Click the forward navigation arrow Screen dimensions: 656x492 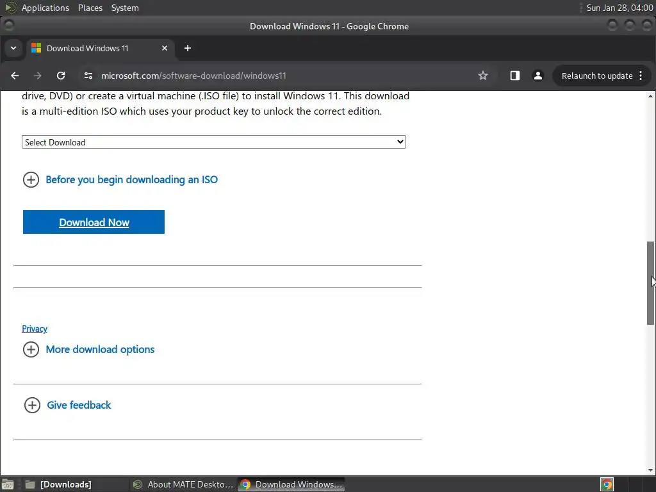(38, 76)
